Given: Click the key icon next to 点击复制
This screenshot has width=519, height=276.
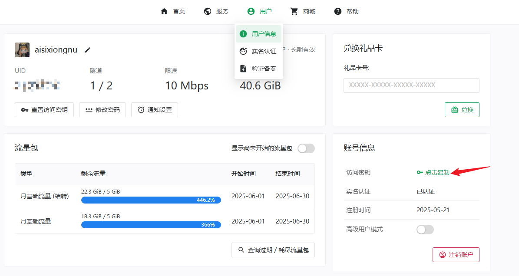Looking at the screenshot, I should (420, 172).
